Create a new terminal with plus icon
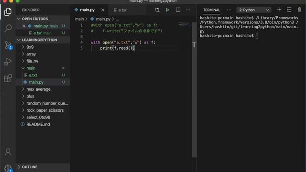This screenshot has width=306, height=172. pyautogui.click(x=279, y=10)
